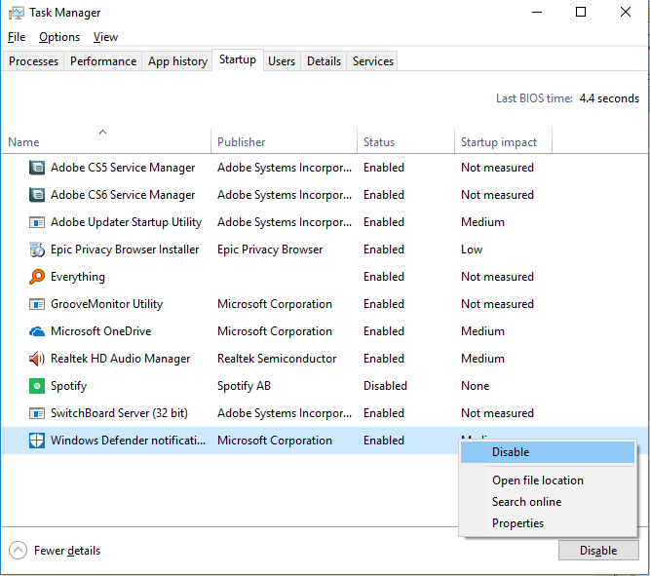The width and height of the screenshot is (650, 576).
Task: Switch to the Processes tab
Action: click(x=33, y=61)
